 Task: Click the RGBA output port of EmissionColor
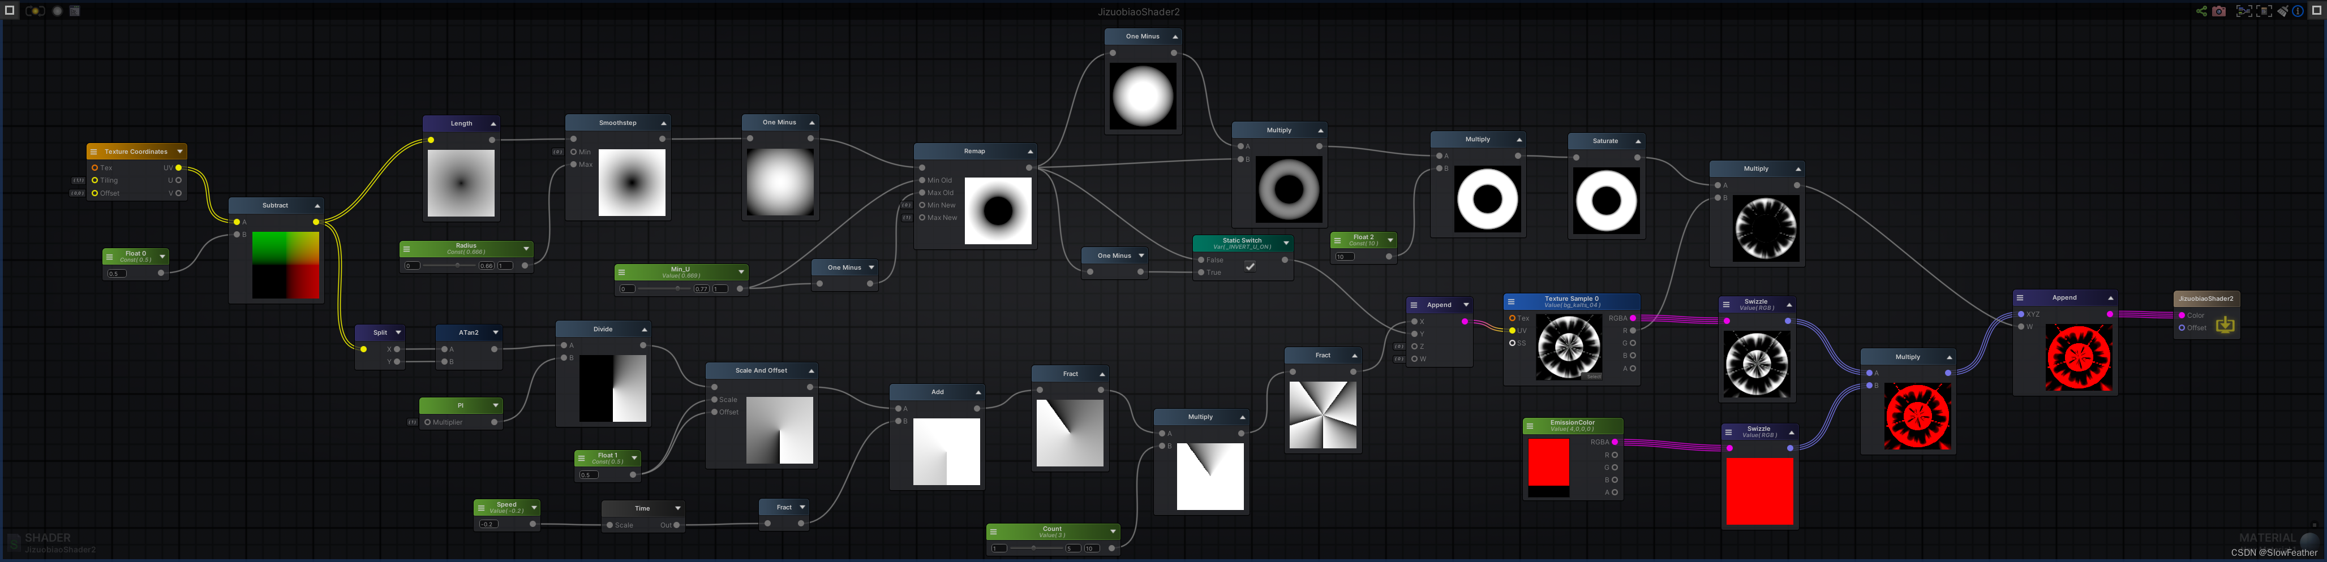click(1615, 442)
